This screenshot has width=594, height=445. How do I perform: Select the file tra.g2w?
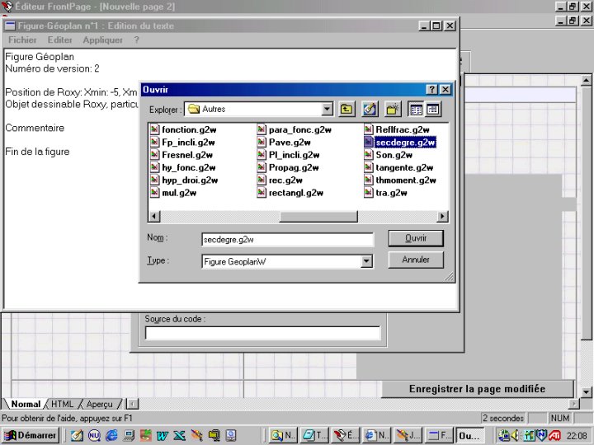(386, 193)
